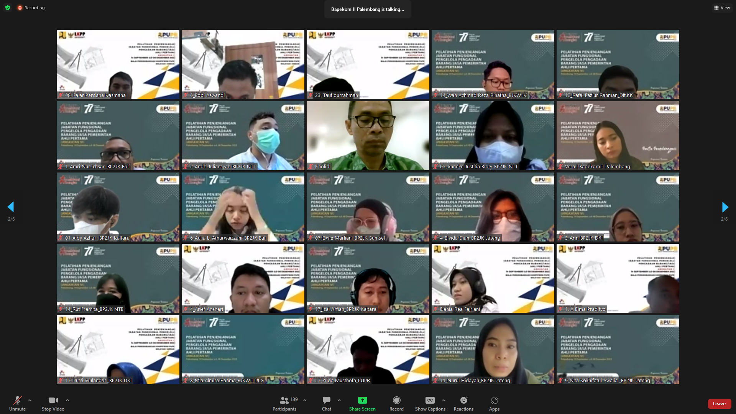
Task: Select tile of 01_Aldy Azhari
Action: 118,207
